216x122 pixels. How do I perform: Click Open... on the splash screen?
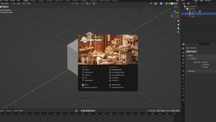click(x=85, y=85)
